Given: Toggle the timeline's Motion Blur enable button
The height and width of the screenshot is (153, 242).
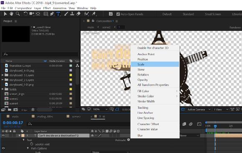Looking at the screenshot, I should (x=191, y=124).
